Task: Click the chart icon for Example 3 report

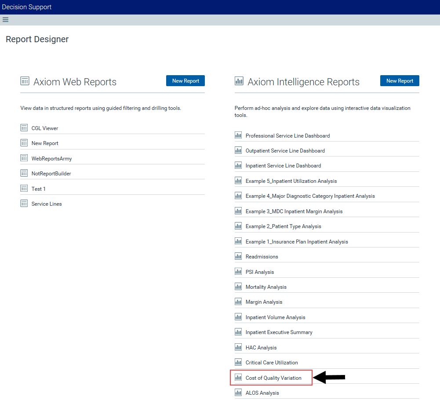Action: pyautogui.click(x=238, y=211)
